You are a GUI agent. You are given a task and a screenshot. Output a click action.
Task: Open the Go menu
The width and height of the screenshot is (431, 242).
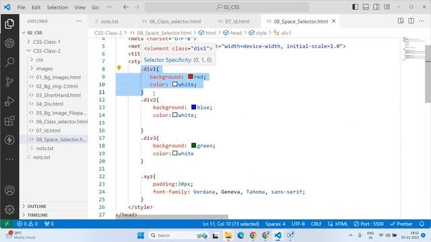[x=95, y=7]
